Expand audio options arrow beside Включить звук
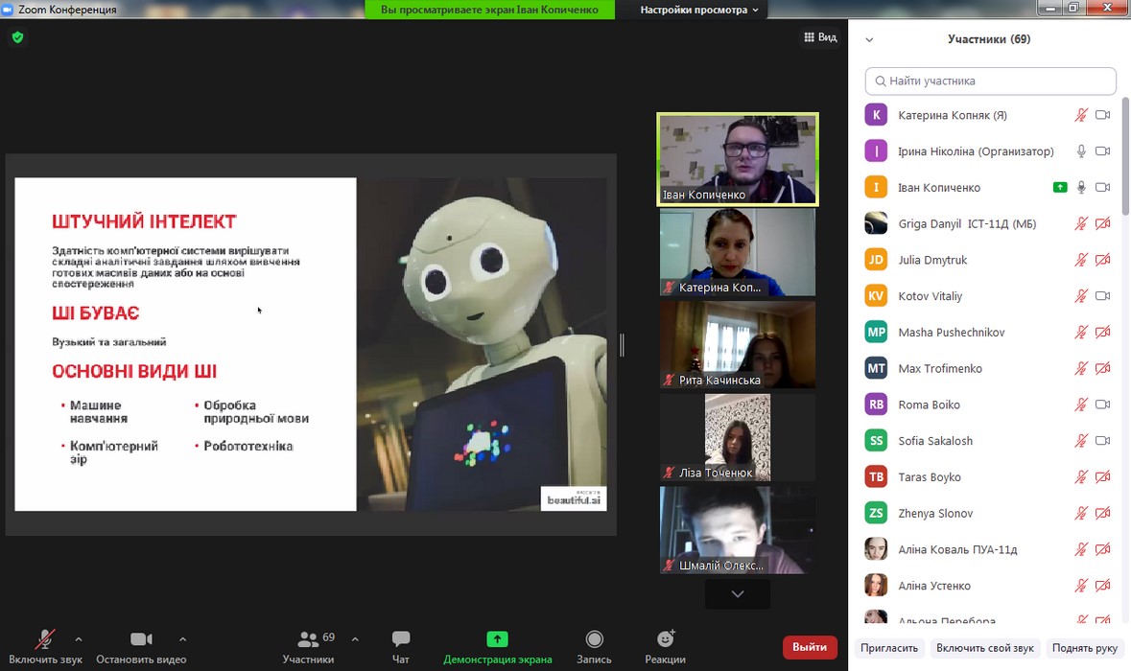The width and height of the screenshot is (1131, 671). click(x=79, y=639)
